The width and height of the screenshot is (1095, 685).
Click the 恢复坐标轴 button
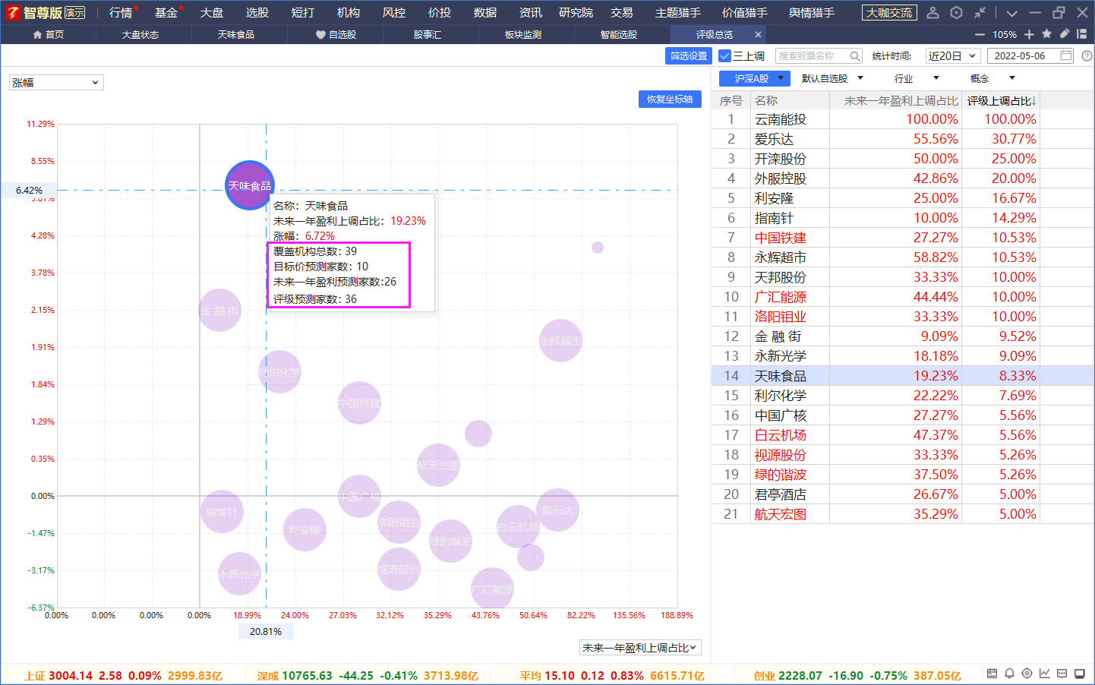(x=670, y=99)
